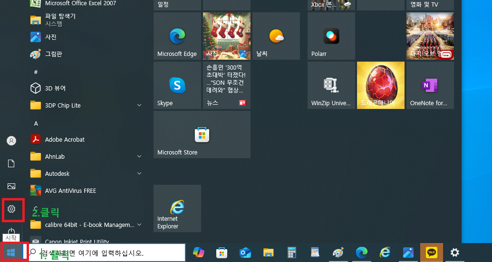Open the Polarr tile
The width and height of the screenshot is (492, 262).
(331, 36)
